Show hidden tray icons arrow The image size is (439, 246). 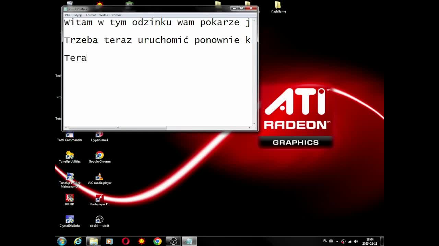(x=337, y=241)
